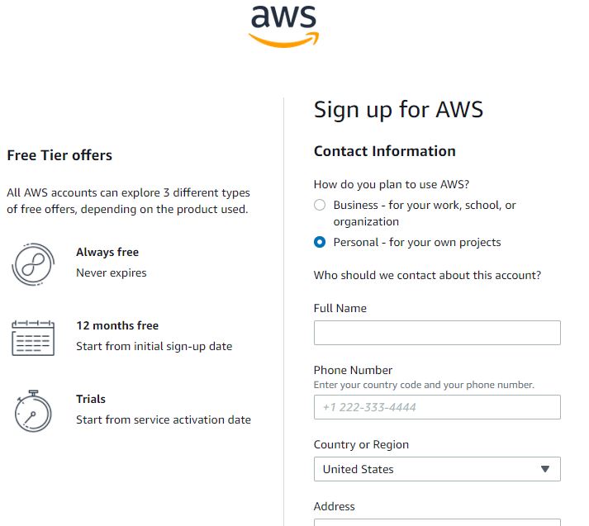Click the Address input field
589x526 pixels.
(x=436, y=522)
